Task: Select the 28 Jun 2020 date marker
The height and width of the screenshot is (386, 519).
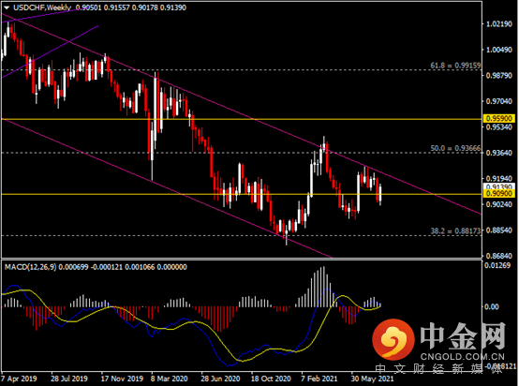Action: click(220, 379)
